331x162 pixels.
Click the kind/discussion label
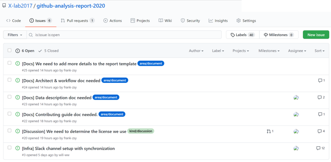141,131
